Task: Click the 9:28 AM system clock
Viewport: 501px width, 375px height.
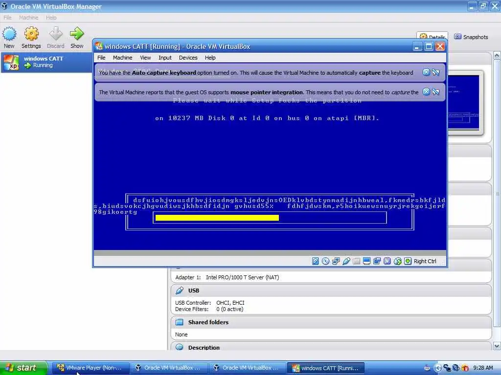Action: click(x=483, y=368)
